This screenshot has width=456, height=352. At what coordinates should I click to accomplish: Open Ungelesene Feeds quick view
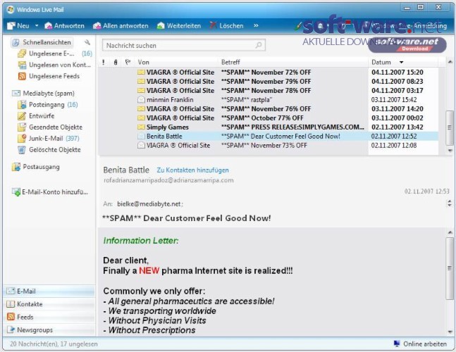pyautogui.click(x=49, y=76)
